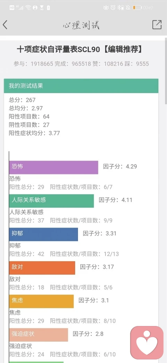This screenshot has height=363, width=167.
Task: Select the yellow 焦虑 bar
Action: [x=41, y=301]
